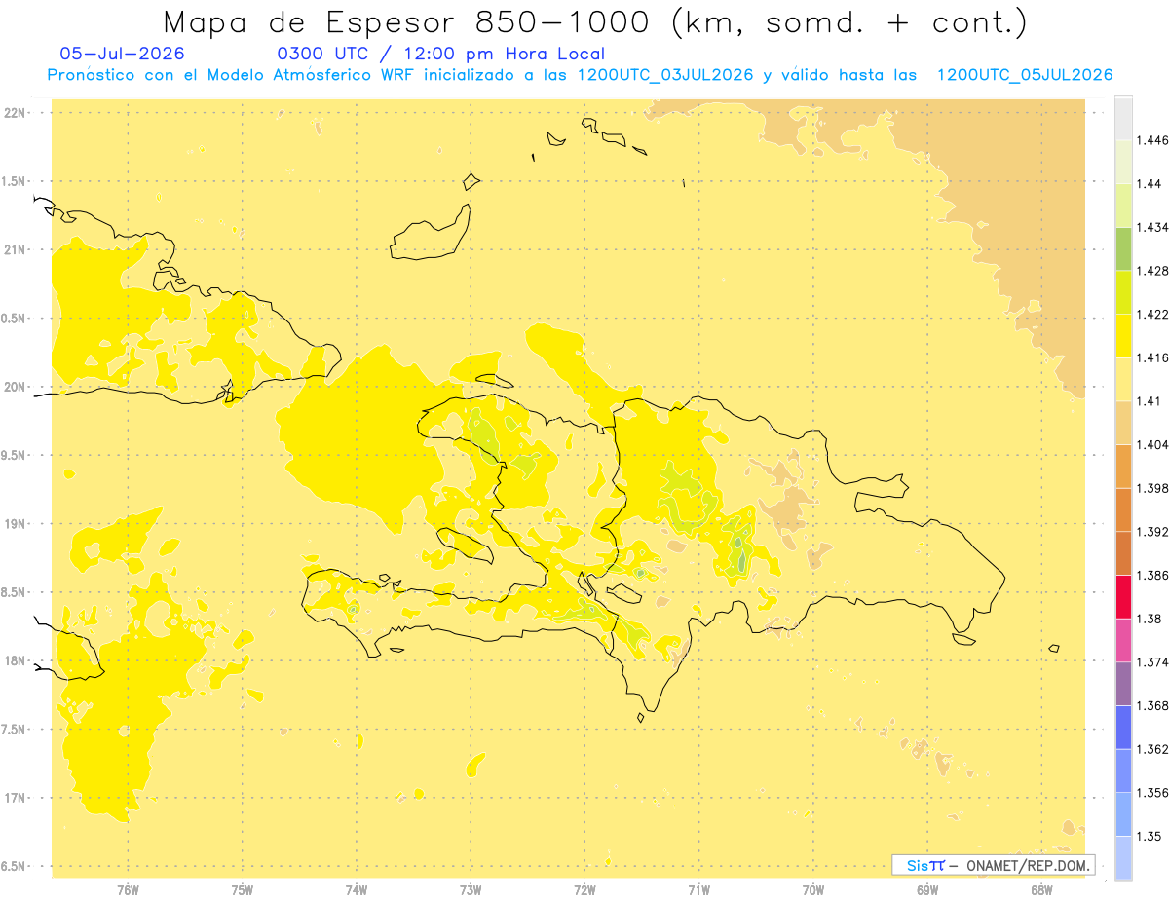The image size is (1169, 903).
Task: Click the 'SisTT - ONAMET/REP.DOM.' credit box
Action: 994,865
